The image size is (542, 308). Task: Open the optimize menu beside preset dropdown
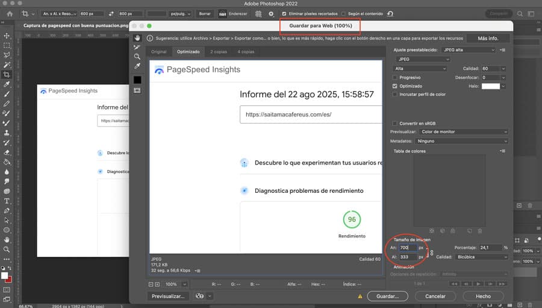[503, 50]
